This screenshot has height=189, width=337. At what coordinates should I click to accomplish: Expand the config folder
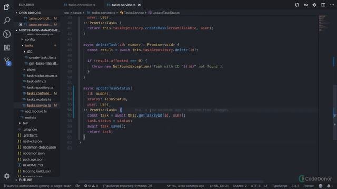point(29,39)
